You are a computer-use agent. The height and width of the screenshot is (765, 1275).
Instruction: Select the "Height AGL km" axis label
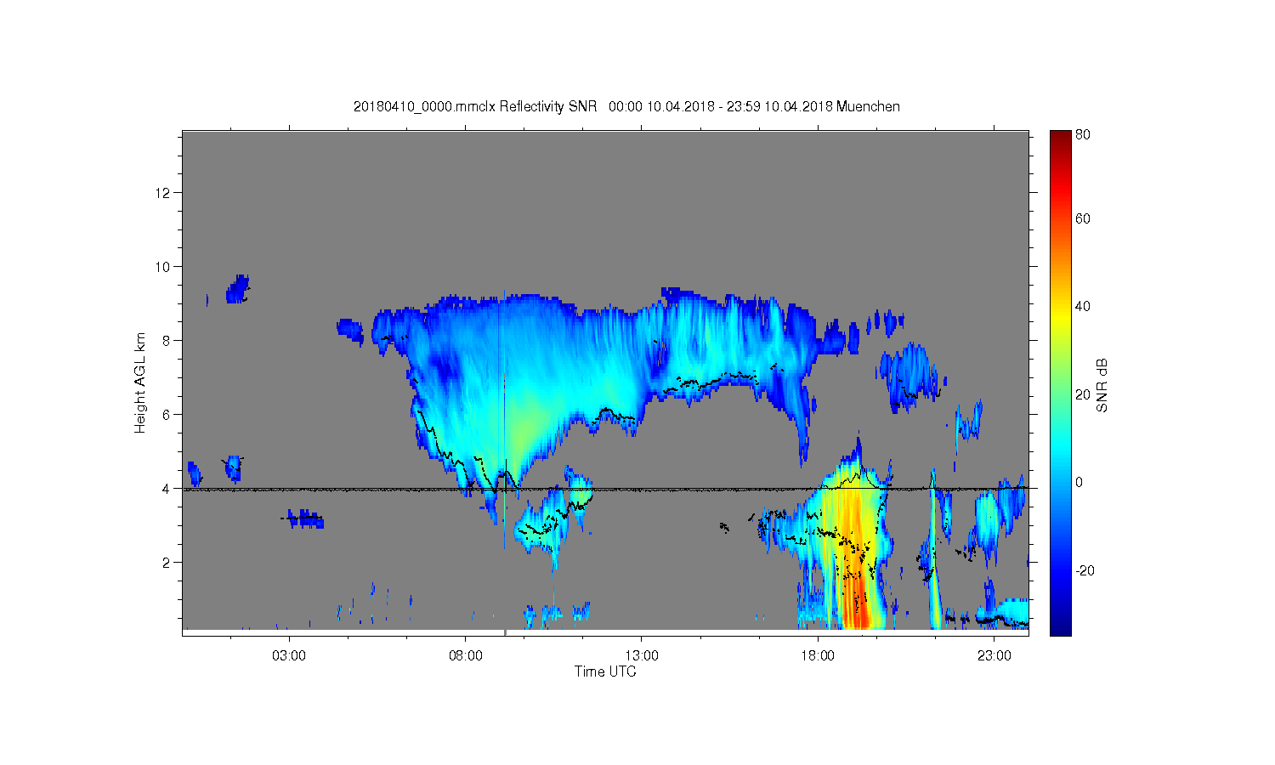(x=140, y=382)
